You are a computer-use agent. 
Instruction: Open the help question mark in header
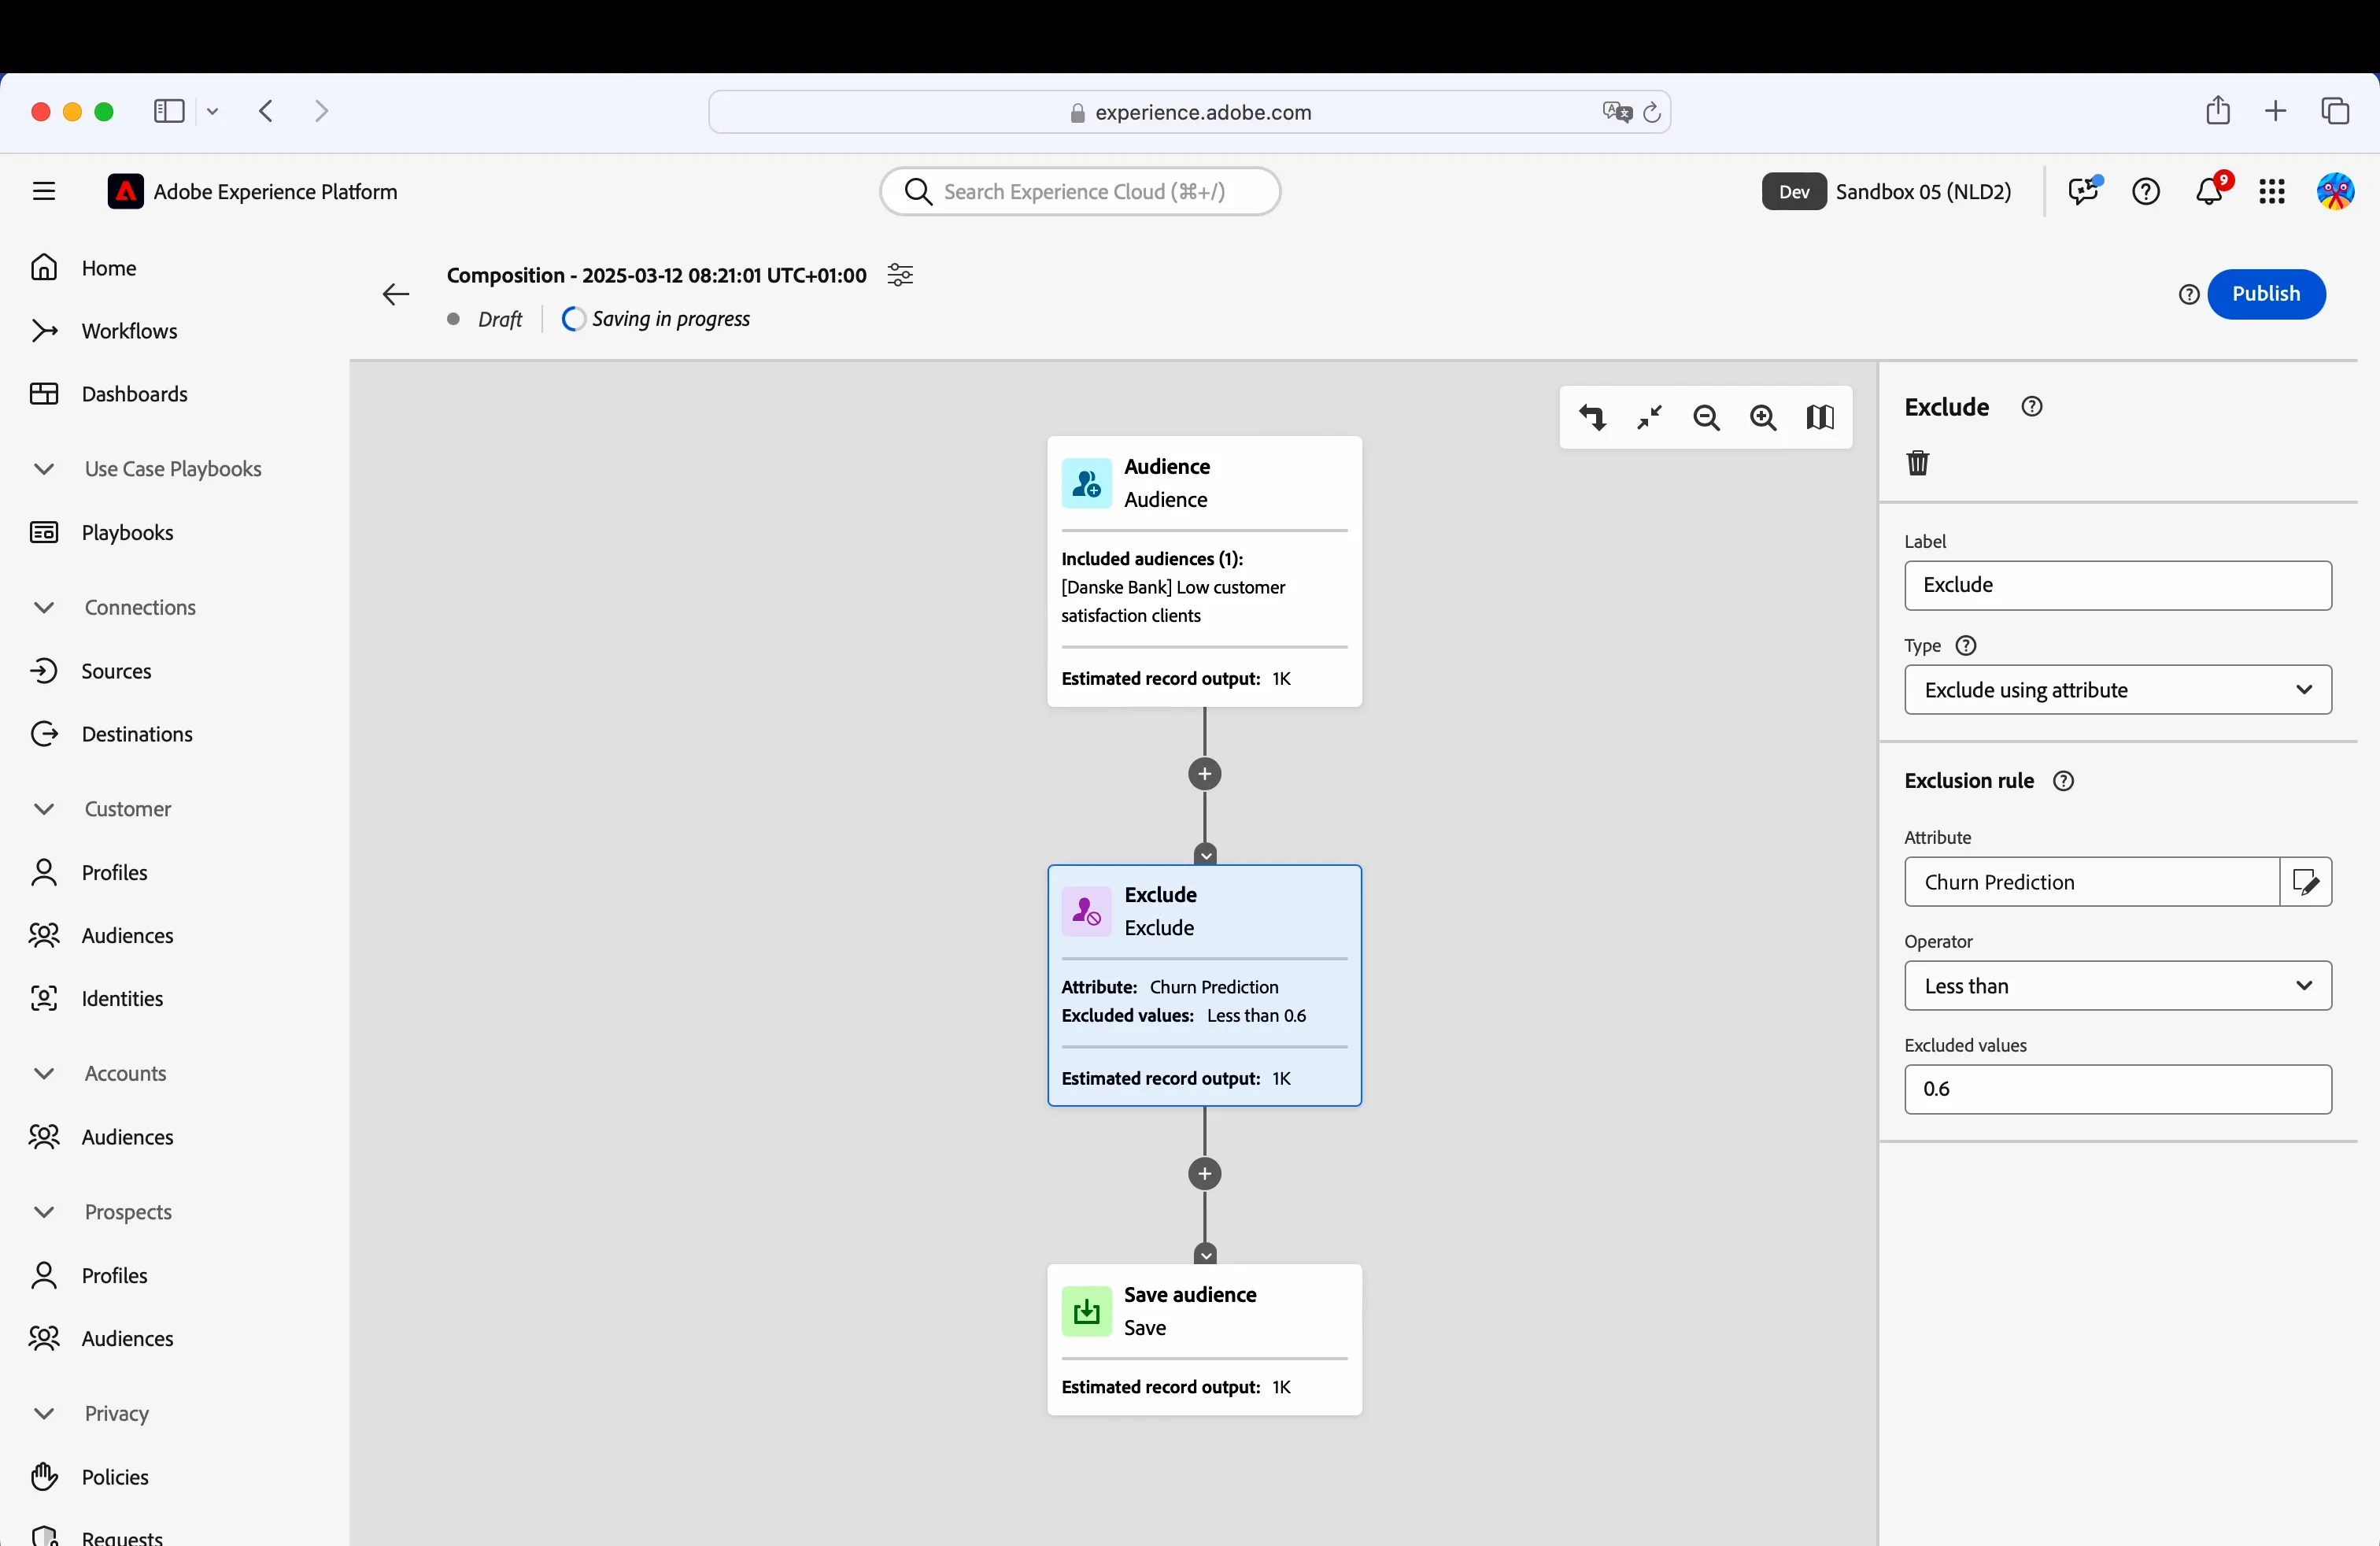click(2146, 191)
